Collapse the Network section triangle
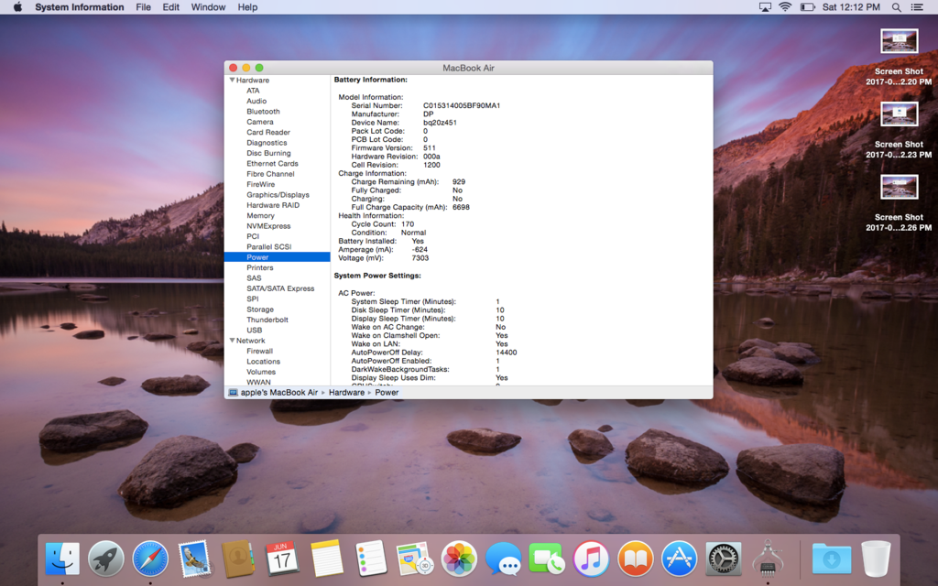The width and height of the screenshot is (938, 586). pyautogui.click(x=232, y=341)
